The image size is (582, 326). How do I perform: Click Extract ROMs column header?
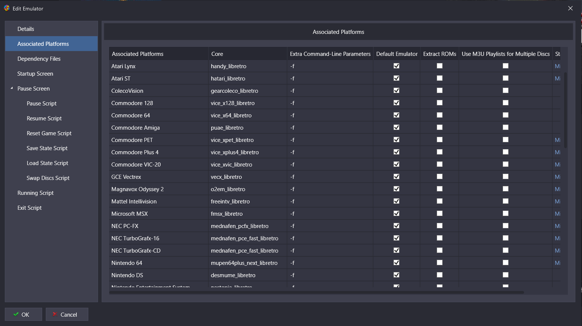tap(440, 54)
